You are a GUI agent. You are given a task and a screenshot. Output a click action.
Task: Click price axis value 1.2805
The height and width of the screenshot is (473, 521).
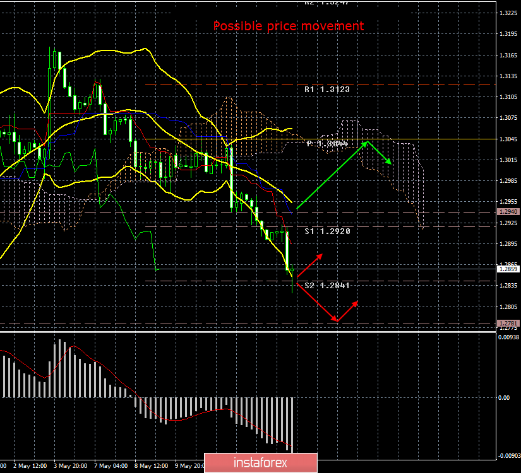click(509, 307)
